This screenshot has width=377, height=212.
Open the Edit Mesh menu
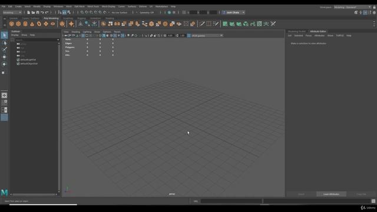[x=80, y=6]
